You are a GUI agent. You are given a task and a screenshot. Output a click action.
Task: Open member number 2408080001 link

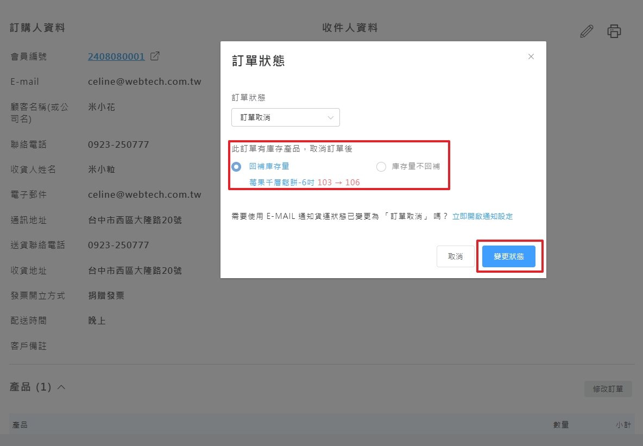116,56
